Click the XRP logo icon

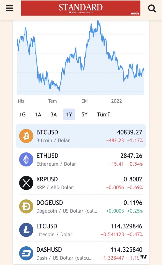point(26,183)
